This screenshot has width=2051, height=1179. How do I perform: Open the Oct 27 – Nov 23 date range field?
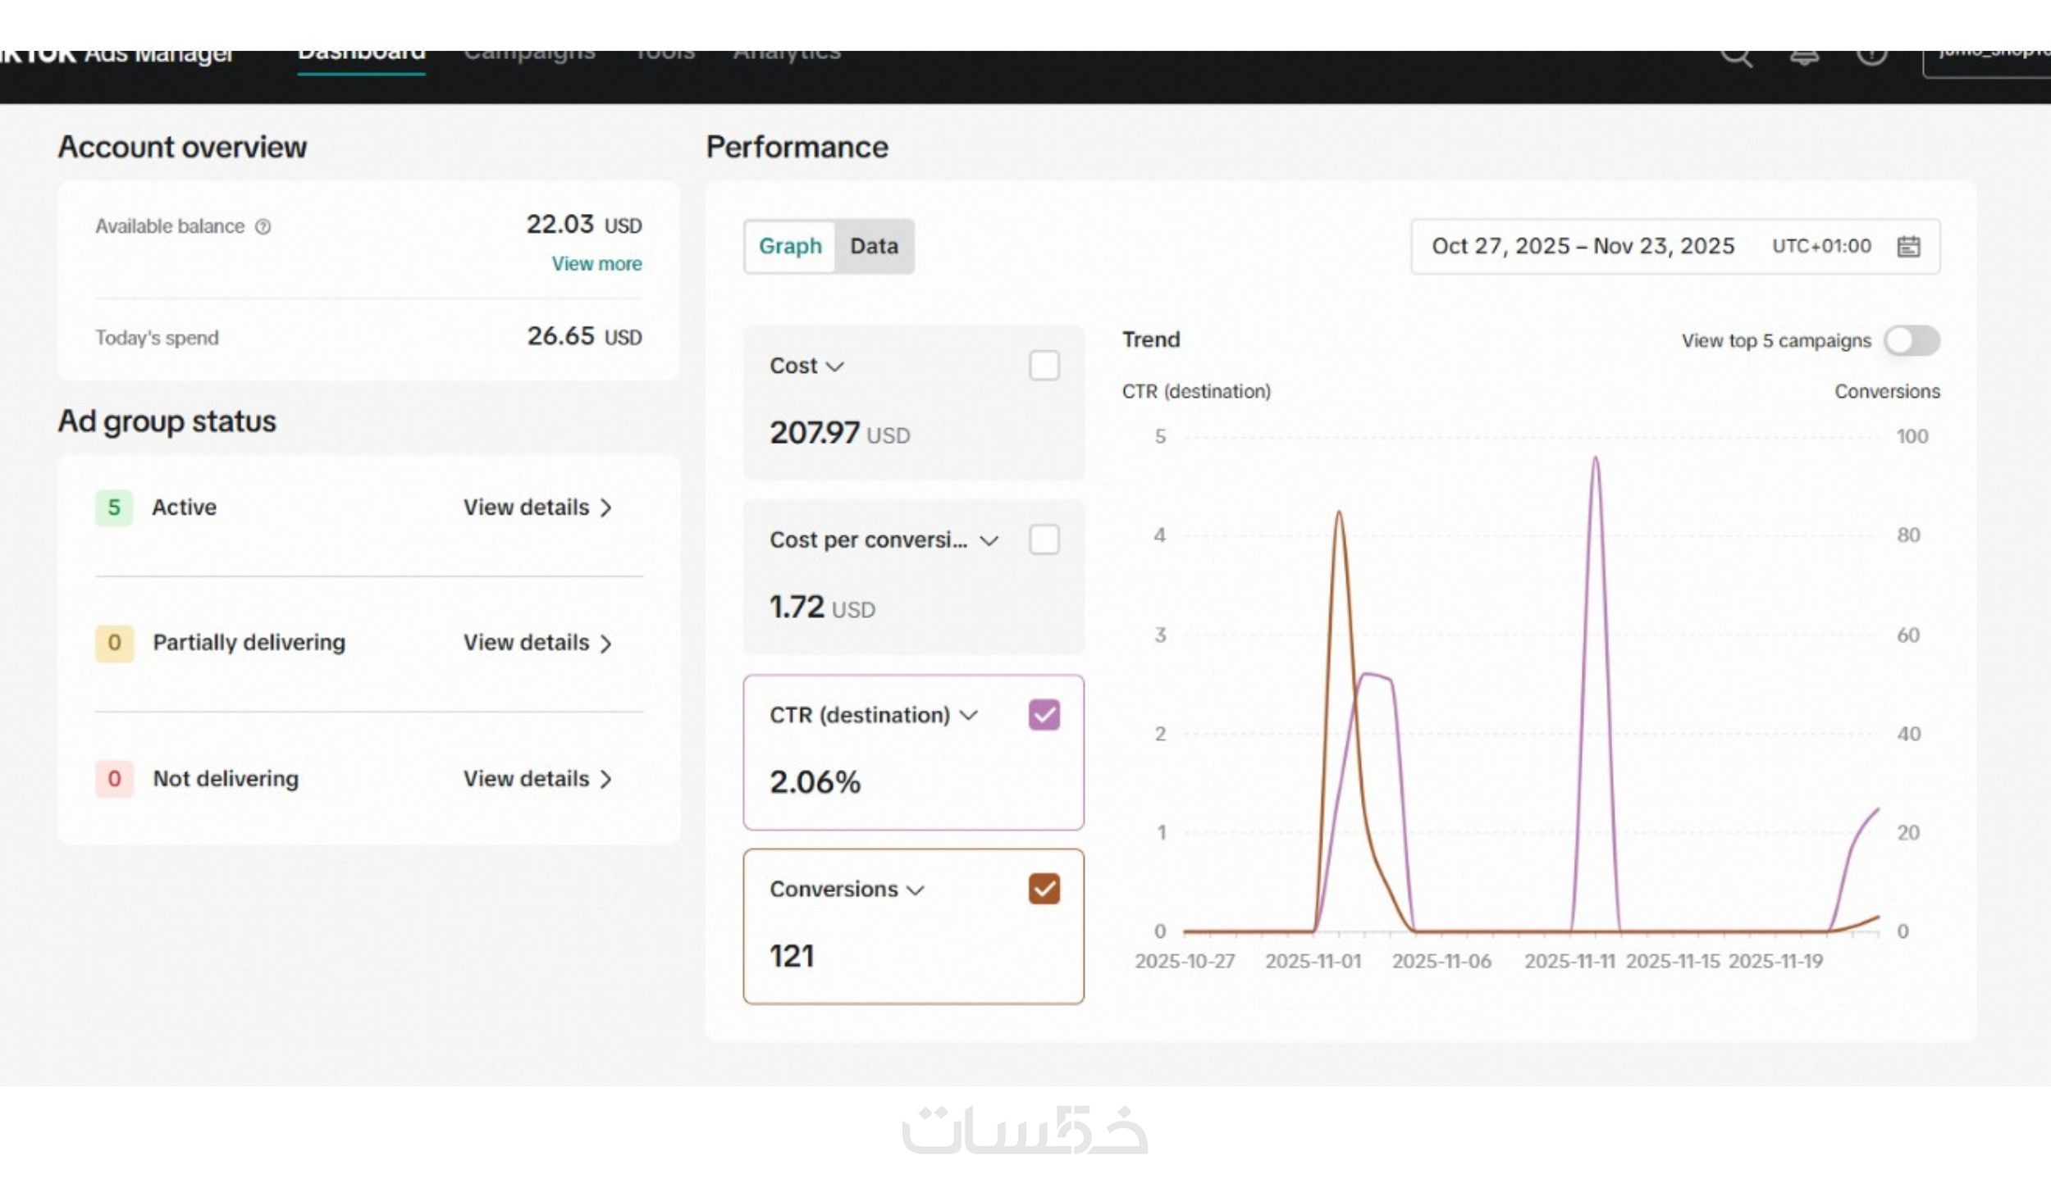1583,246
